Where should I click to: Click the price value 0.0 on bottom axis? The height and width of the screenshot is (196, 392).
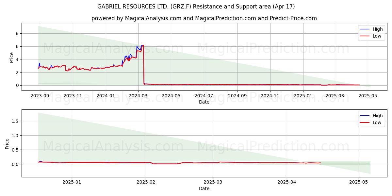16,164
